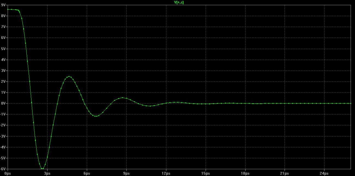Screen dimensions: 355x176
Task: Click the waveform minimum near -6V
Action: [x=42, y=169]
